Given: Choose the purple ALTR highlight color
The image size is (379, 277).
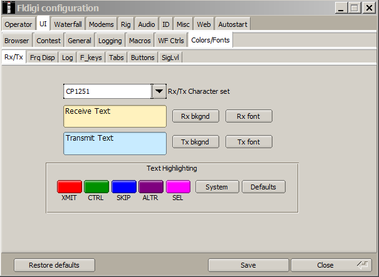Looking at the screenshot, I should point(151,186).
